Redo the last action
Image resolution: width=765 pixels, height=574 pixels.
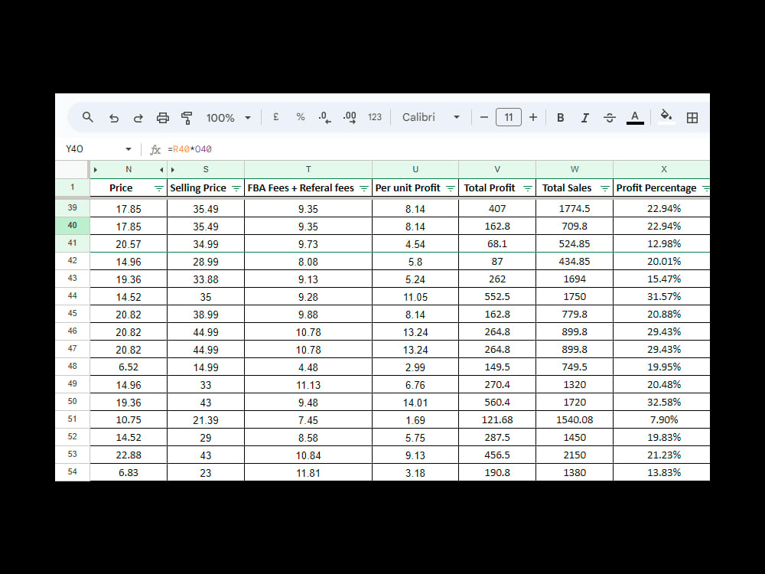138,118
